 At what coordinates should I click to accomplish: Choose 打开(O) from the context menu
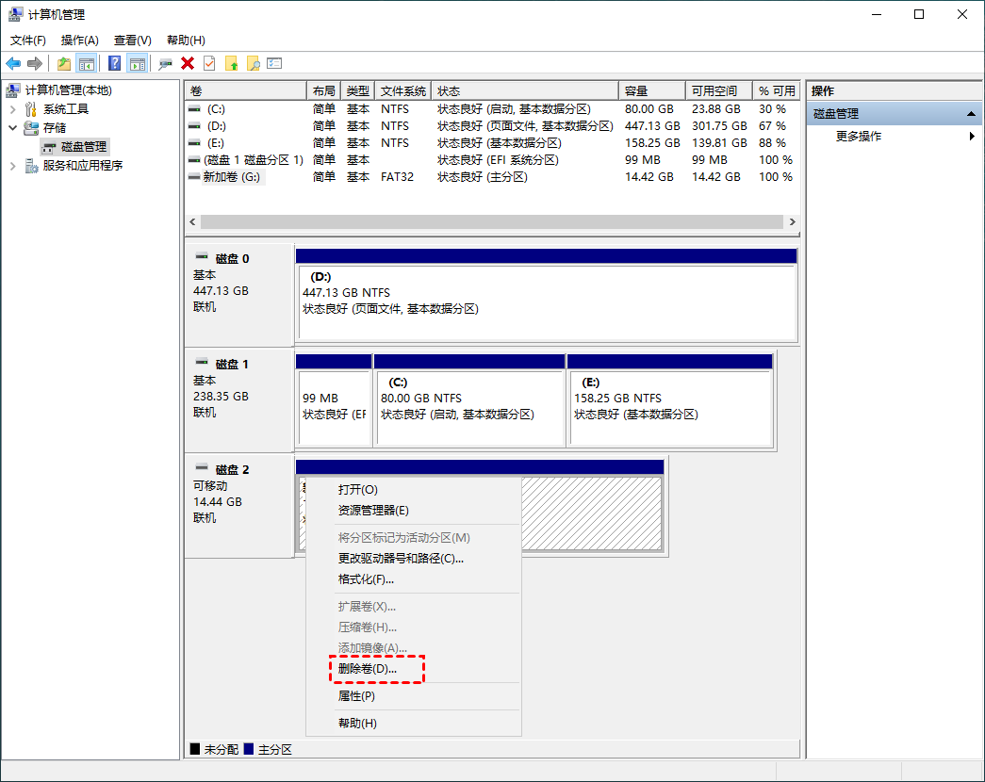pyautogui.click(x=414, y=490)
